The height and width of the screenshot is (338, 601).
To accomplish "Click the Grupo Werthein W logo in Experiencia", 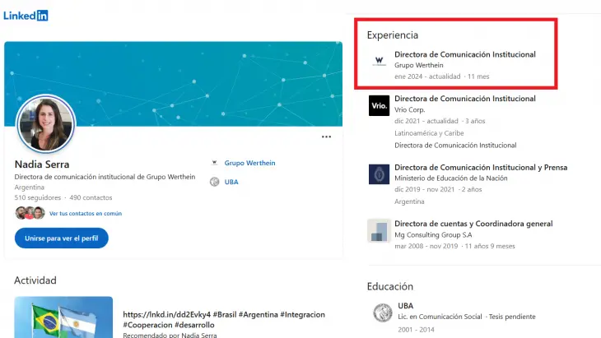I will click(x=379, y=61).
